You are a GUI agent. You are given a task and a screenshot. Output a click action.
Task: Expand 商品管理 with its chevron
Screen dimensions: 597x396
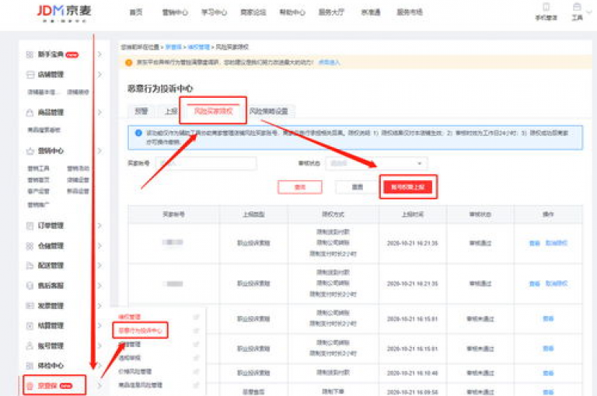[99, 113]
